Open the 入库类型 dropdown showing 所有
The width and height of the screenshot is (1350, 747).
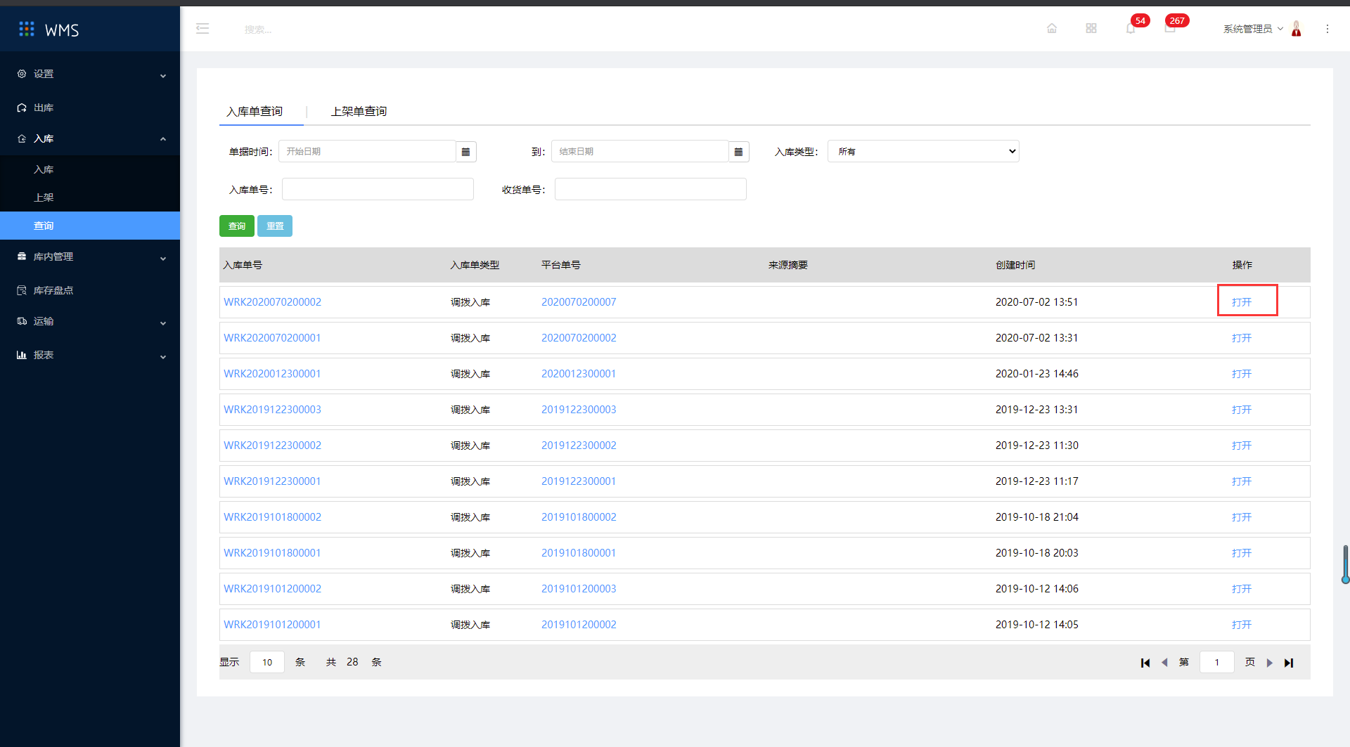pyautogui.click(x=923, y=152)
